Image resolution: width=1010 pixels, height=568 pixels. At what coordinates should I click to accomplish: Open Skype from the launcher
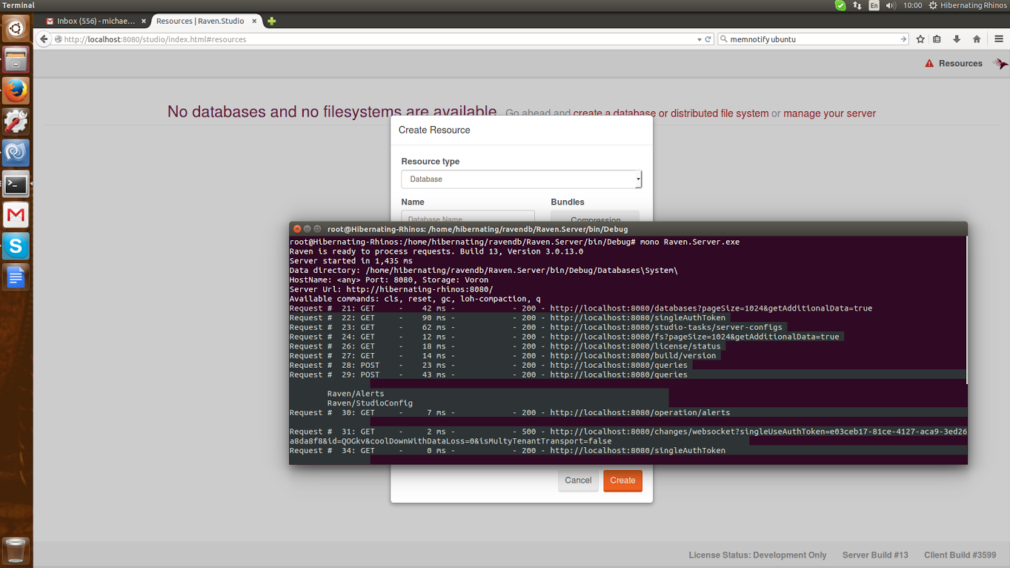[16, 246]
